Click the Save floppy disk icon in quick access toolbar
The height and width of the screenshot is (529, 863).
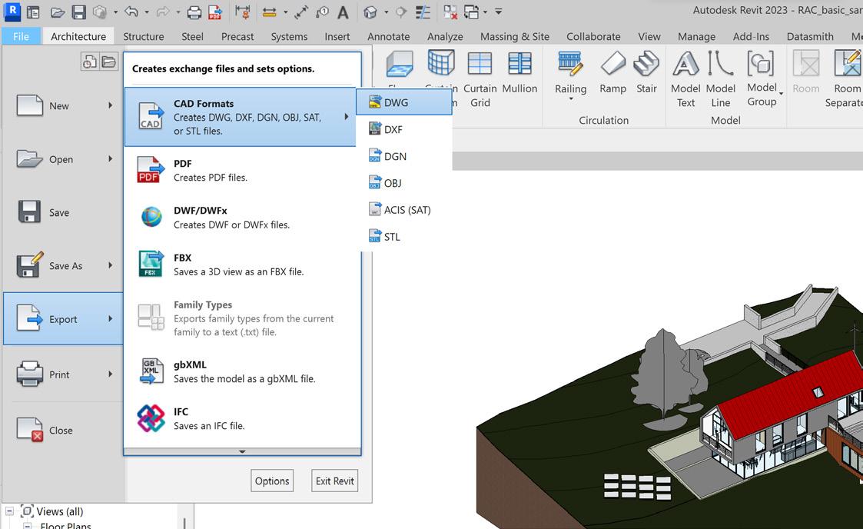pyautogui.click(x=78, y=12)
